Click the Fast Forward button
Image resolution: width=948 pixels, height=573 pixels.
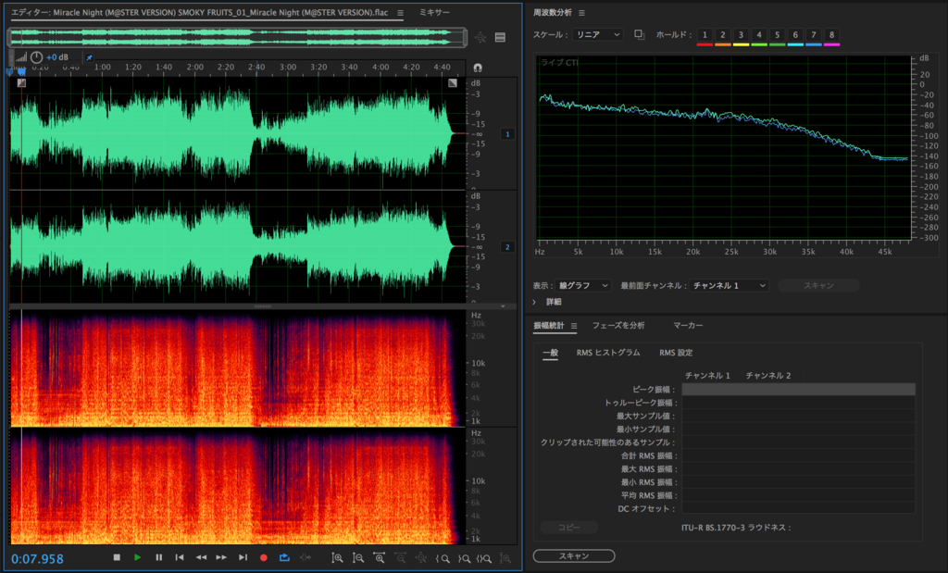coord(221,557)
